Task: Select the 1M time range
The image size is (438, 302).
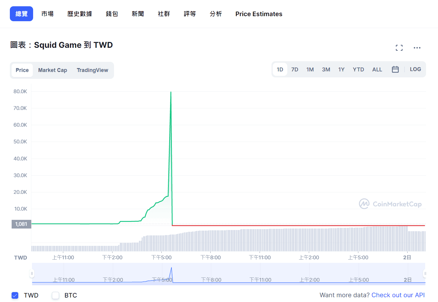Action: pos(310,69)
